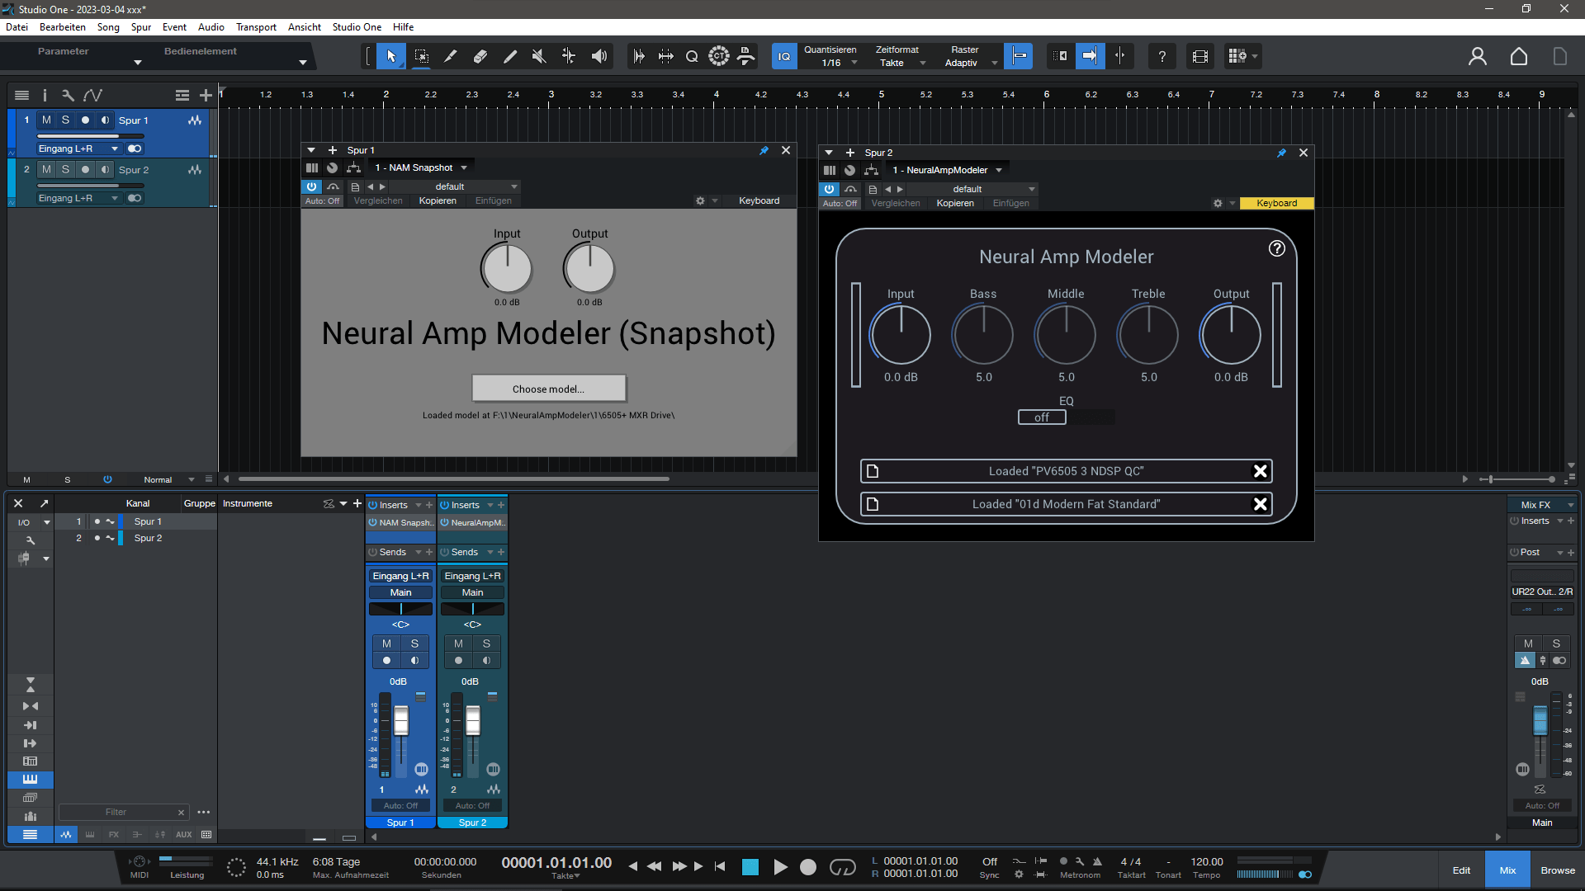The height and width of the screenshot is (891, 1585).
Task: Select the Eraser tool in toolbar
Action: 480,56
